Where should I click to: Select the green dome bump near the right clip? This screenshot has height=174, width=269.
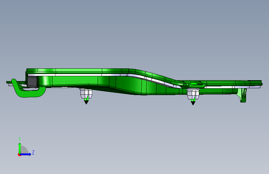194,83
